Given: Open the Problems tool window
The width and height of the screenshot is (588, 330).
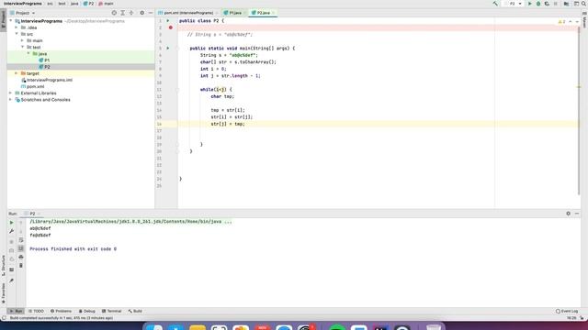Looking at the screenshot, I should click(61, 311).
